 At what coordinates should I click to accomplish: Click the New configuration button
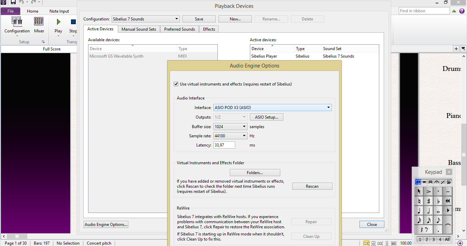tap(235, 19)
